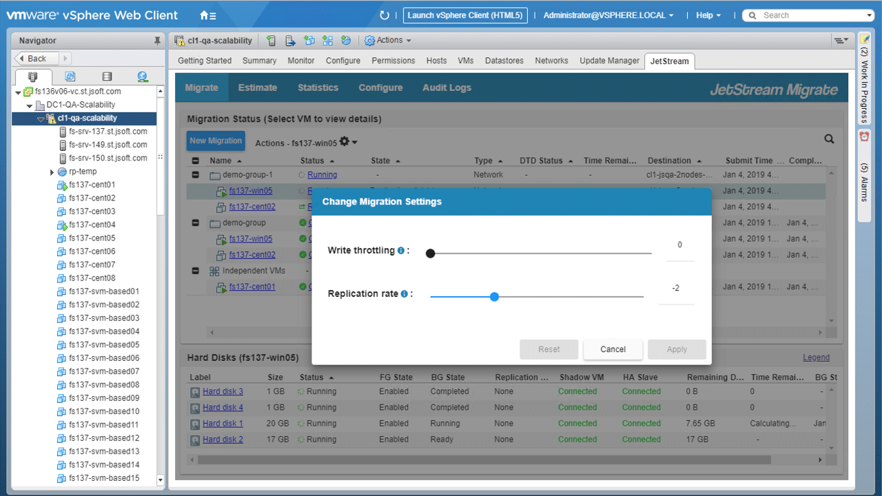882x496 pixels.
Task: Select the Networking inventory icon
Action: [143, 76]
